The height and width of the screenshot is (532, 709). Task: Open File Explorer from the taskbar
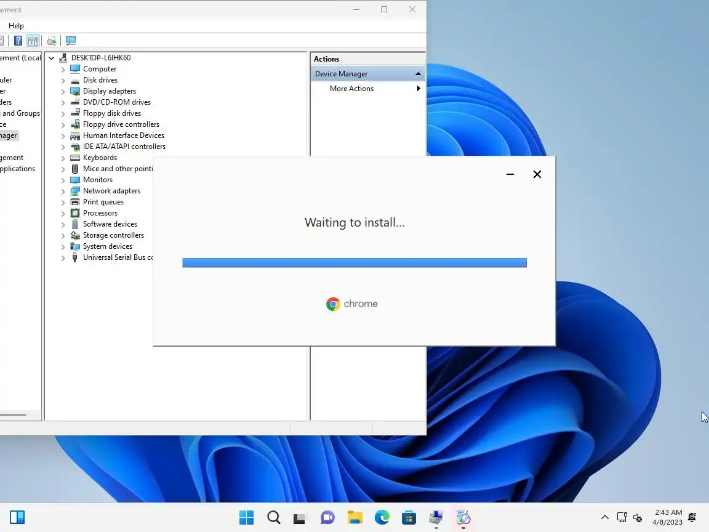(x=355, y=517)
